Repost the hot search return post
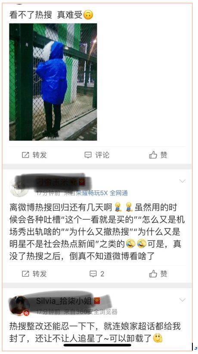 point(34,274)
